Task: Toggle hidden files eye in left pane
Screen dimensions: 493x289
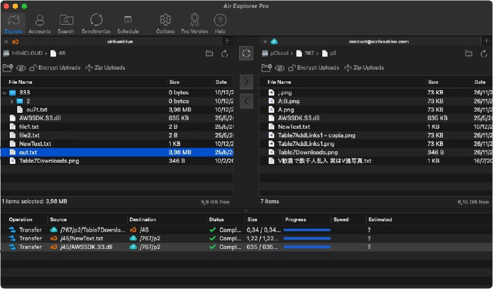Action: pyautogui.click(x=21, y=68)
